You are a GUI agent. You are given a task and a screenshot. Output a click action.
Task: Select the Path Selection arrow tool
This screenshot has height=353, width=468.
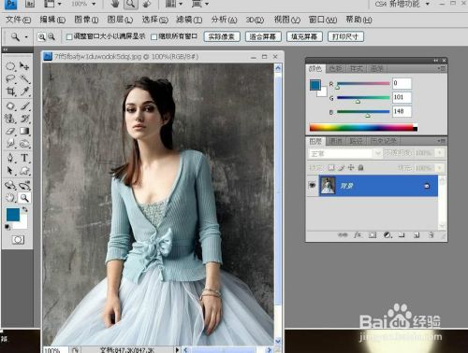tap(10, 171)
